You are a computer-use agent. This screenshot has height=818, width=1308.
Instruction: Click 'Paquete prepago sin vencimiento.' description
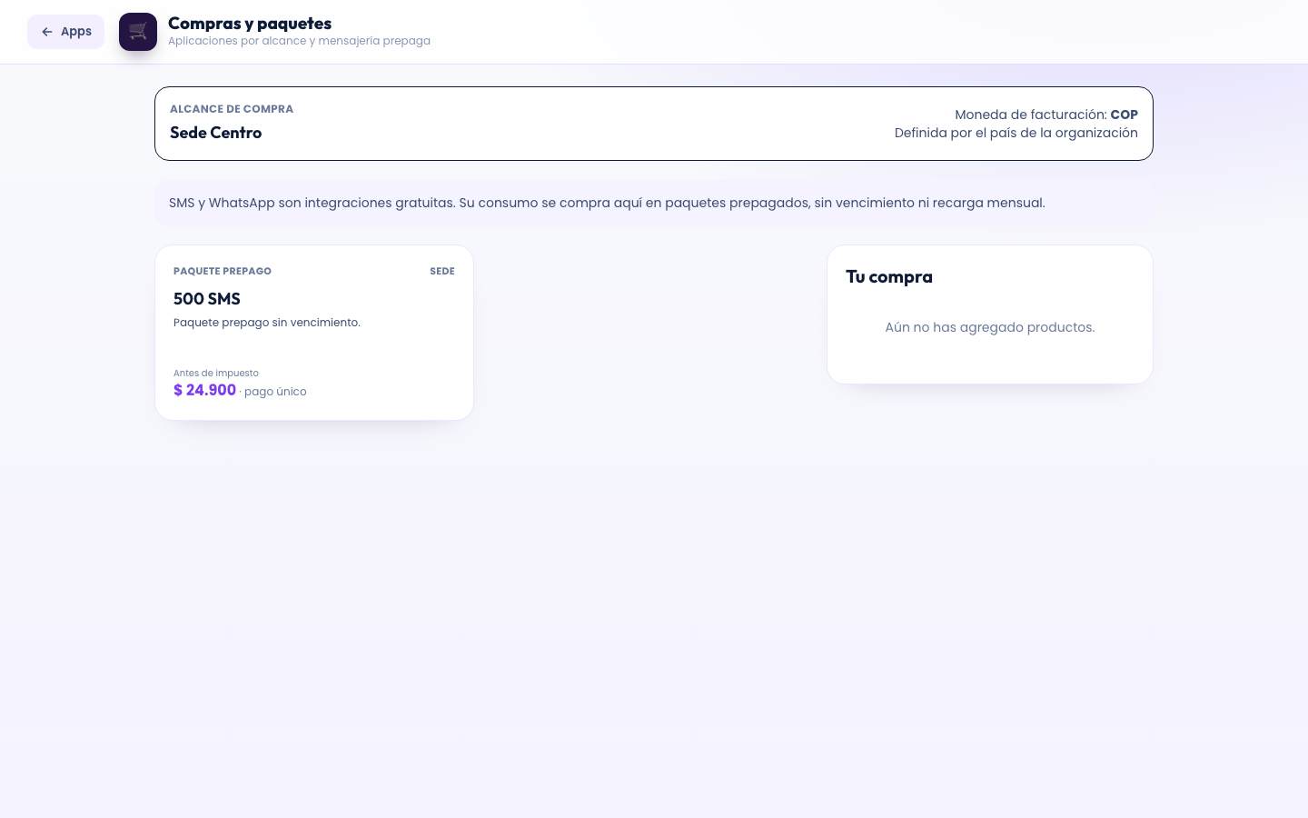pos(267,323)
